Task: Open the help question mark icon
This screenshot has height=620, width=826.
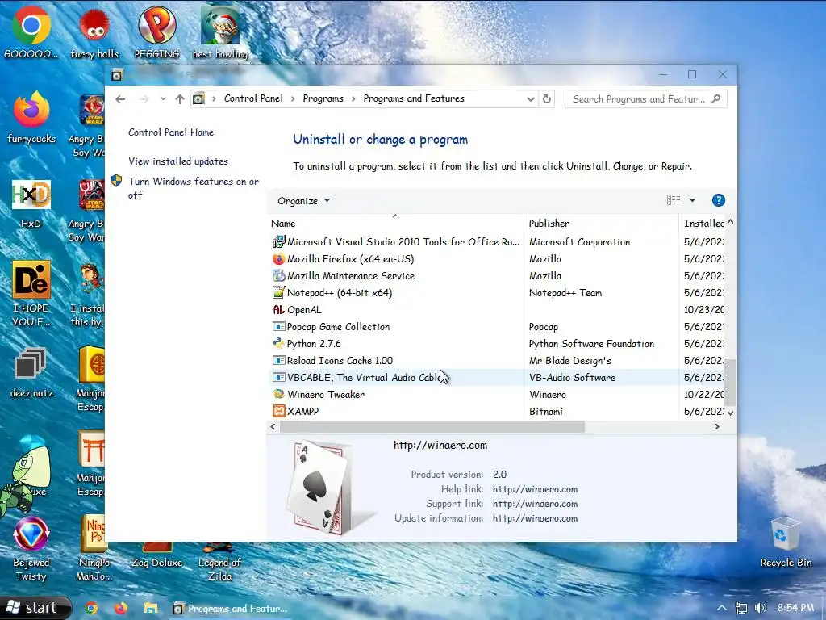Action: 718,200
